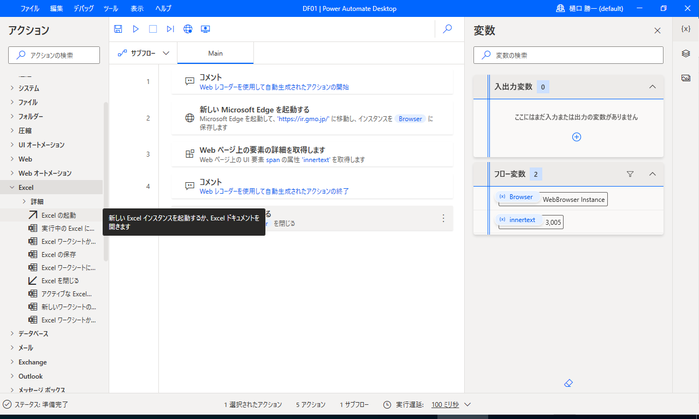699x419 pixels.
Task: Close the variables panel
Action: [x=657, y=31]
